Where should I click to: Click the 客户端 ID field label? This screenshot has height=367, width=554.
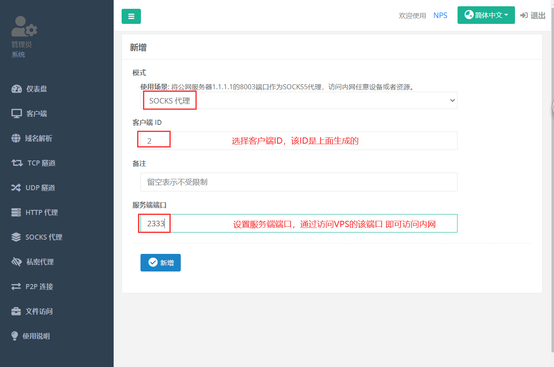[147, 122]
